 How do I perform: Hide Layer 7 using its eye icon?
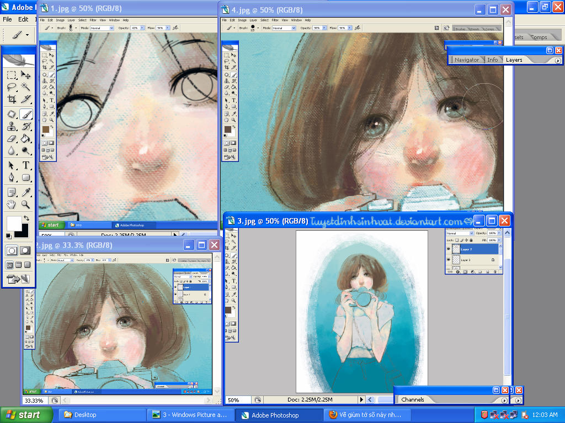pos(449,250)
